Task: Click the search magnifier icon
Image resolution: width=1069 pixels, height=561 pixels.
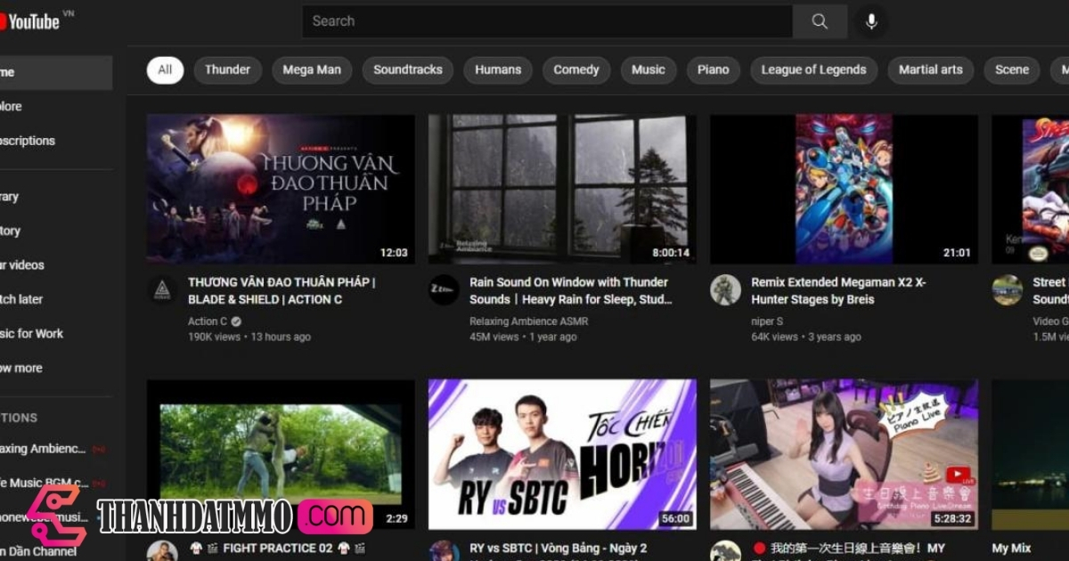Action: (819, 20)
